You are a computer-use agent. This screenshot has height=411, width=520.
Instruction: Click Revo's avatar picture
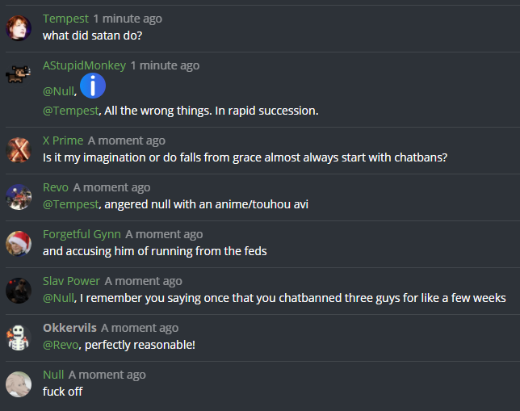click(x=19, y=196)
